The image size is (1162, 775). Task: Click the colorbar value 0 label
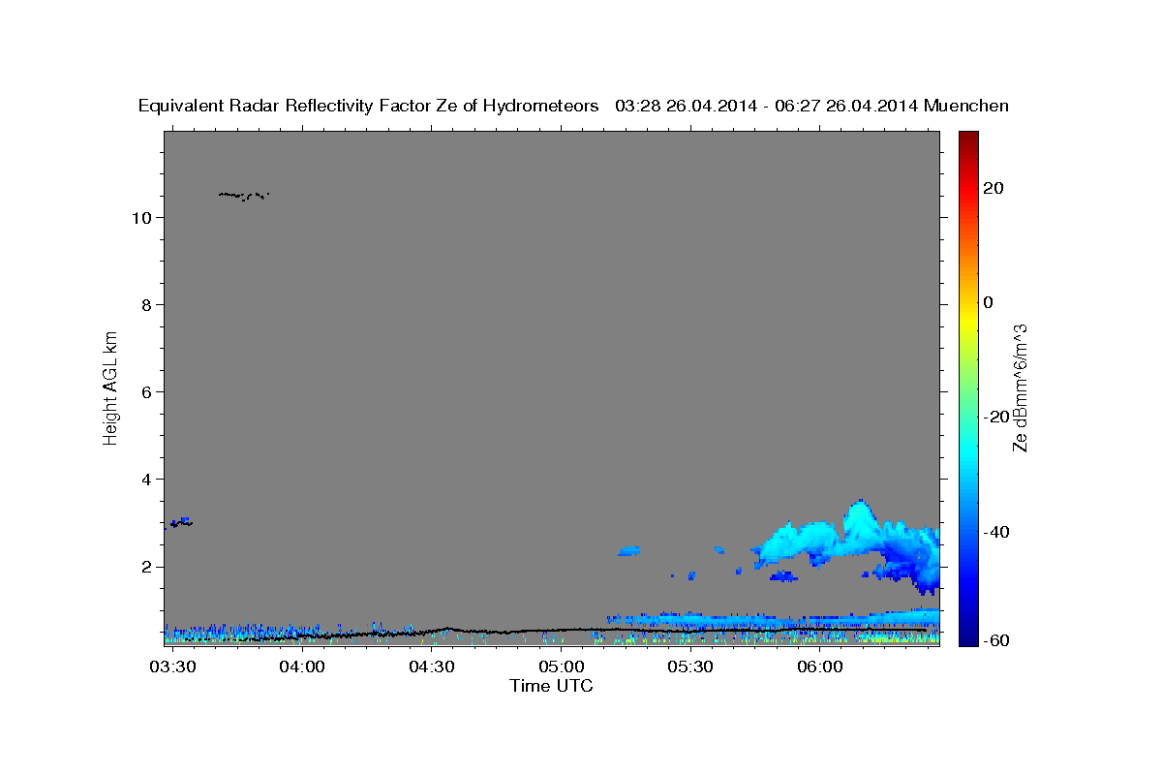click(990, 302)
